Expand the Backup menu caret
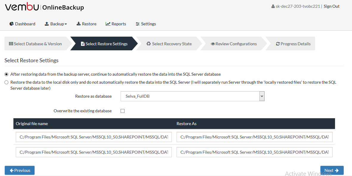Viewport: 352px width, 176px height. coord(66,24)
